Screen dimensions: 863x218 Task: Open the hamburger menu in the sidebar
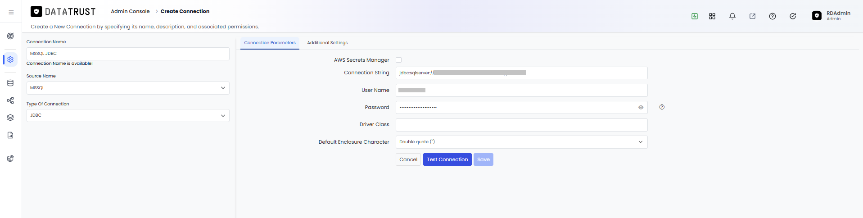[11, 12]
